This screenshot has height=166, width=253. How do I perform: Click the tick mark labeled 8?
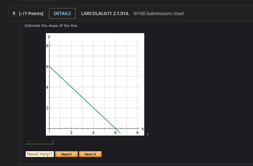pos(138,132)
